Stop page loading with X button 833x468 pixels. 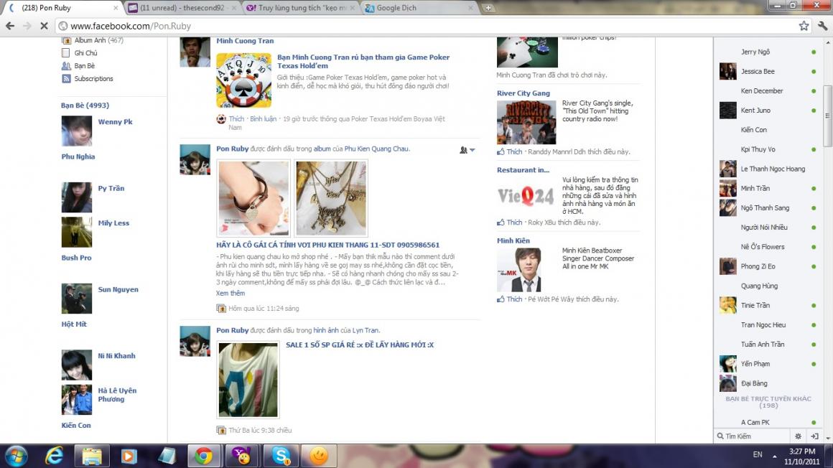44,26
